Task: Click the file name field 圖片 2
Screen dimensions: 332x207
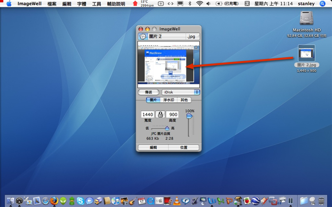Action: [x=166, y=36]
